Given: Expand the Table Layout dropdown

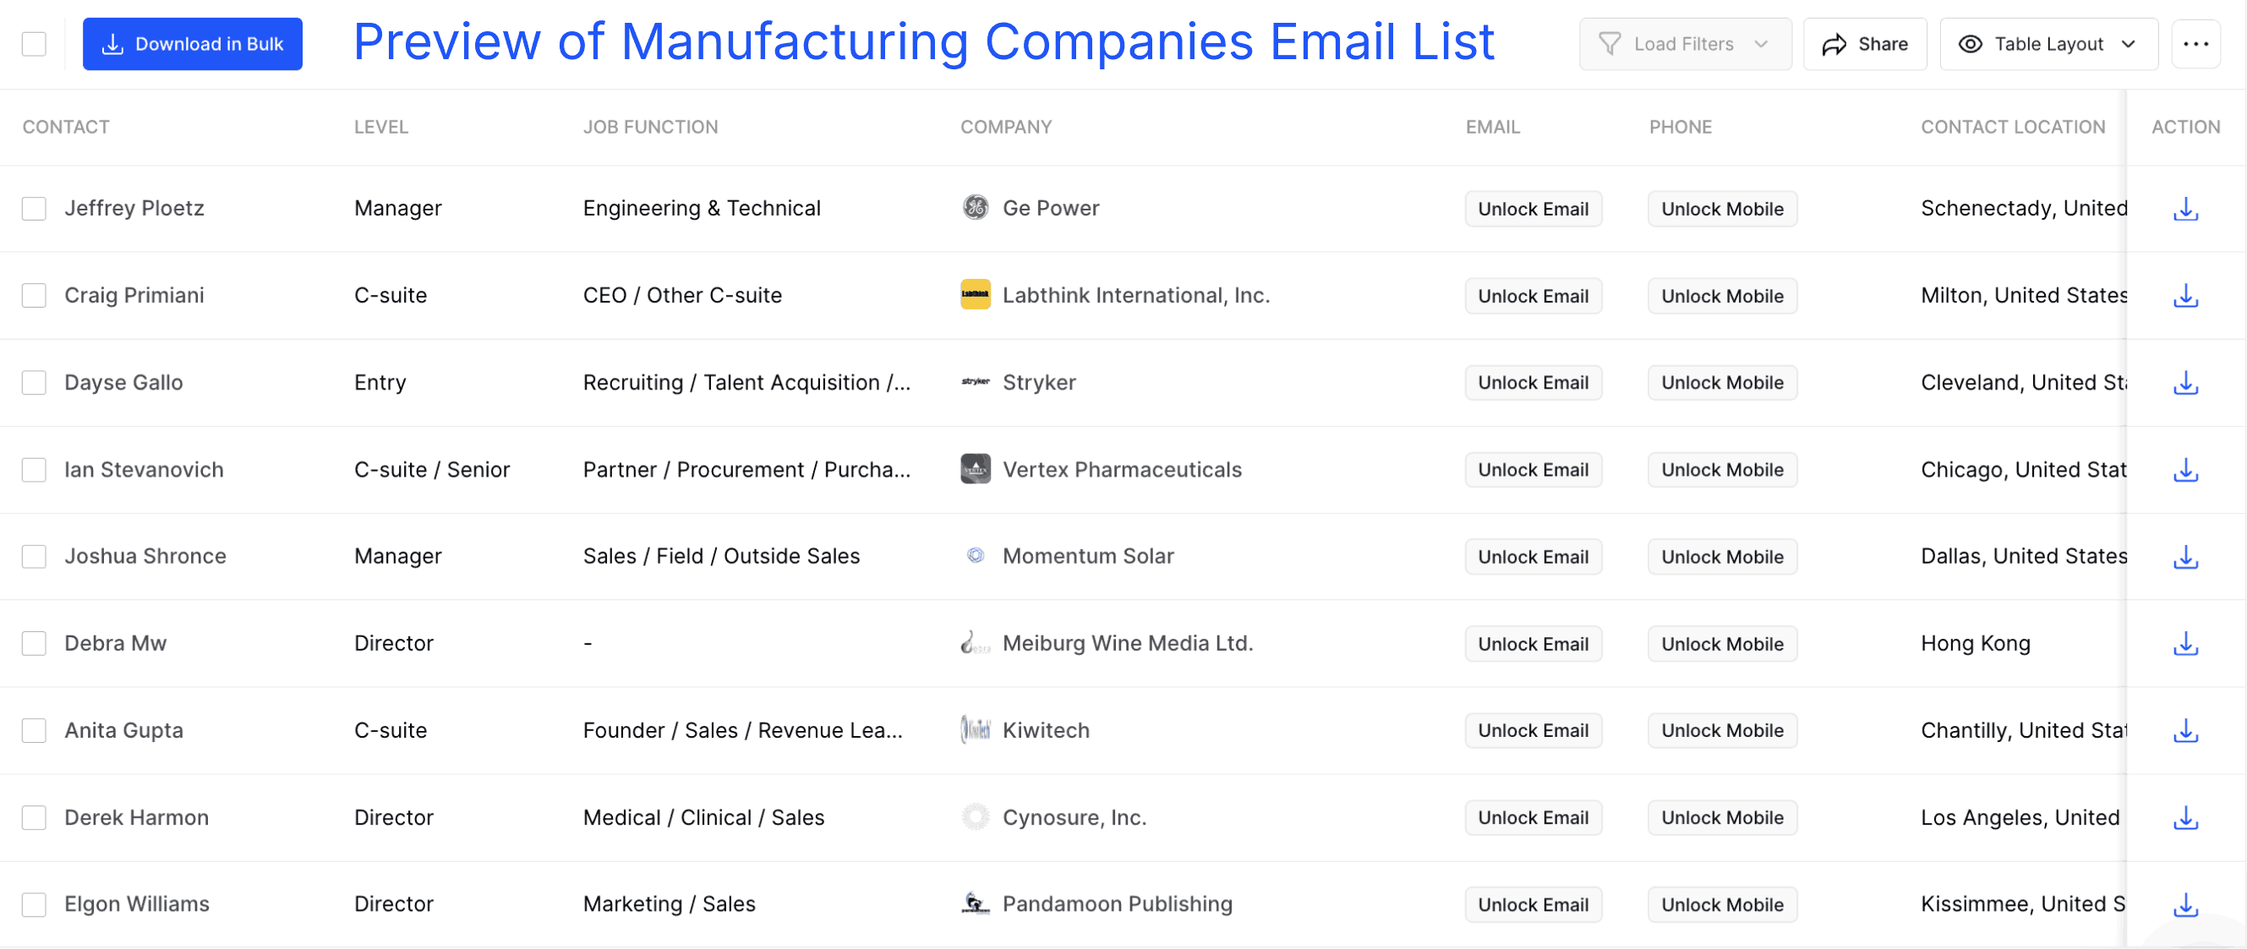Looking at the screenshot, I should click(2049, 44).
